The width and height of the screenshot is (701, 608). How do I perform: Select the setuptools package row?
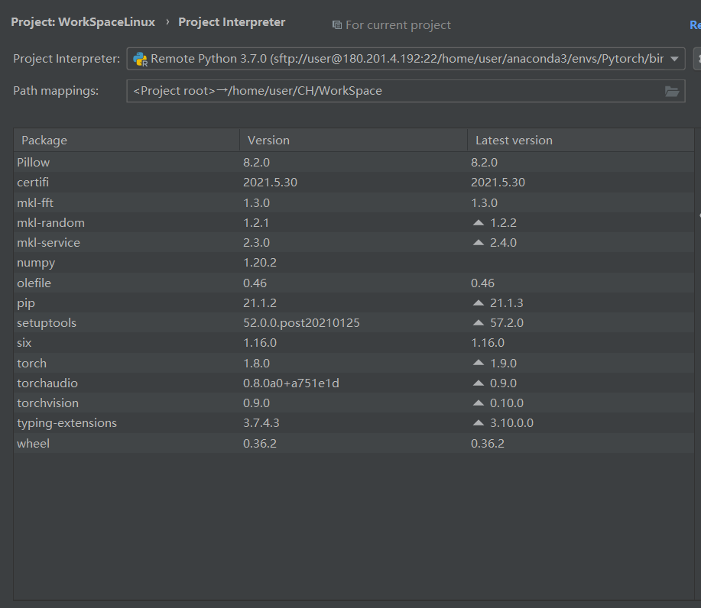[354, 322]
